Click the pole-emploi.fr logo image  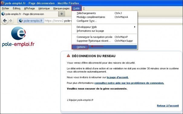point(18,37)
